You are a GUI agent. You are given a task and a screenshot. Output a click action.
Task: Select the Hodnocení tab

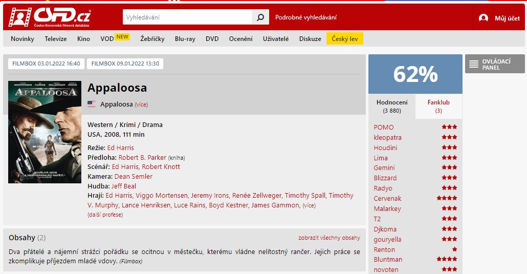(x=392, y=106)
